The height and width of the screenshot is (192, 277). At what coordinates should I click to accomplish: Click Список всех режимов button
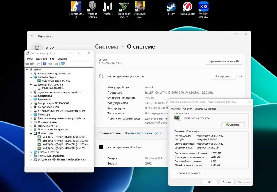point(189,173)
